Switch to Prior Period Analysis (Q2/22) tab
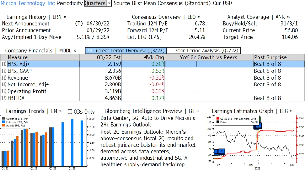This screenshot has width=305, height=171. pos(204,51)
